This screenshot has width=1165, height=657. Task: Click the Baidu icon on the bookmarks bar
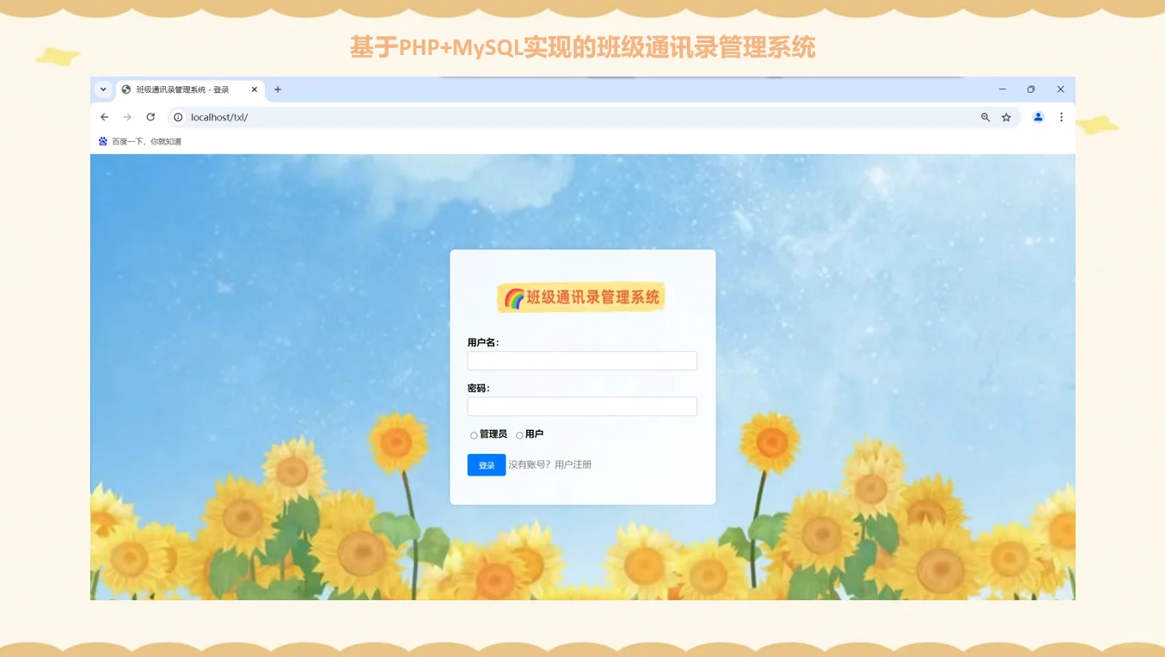[102, 141]
